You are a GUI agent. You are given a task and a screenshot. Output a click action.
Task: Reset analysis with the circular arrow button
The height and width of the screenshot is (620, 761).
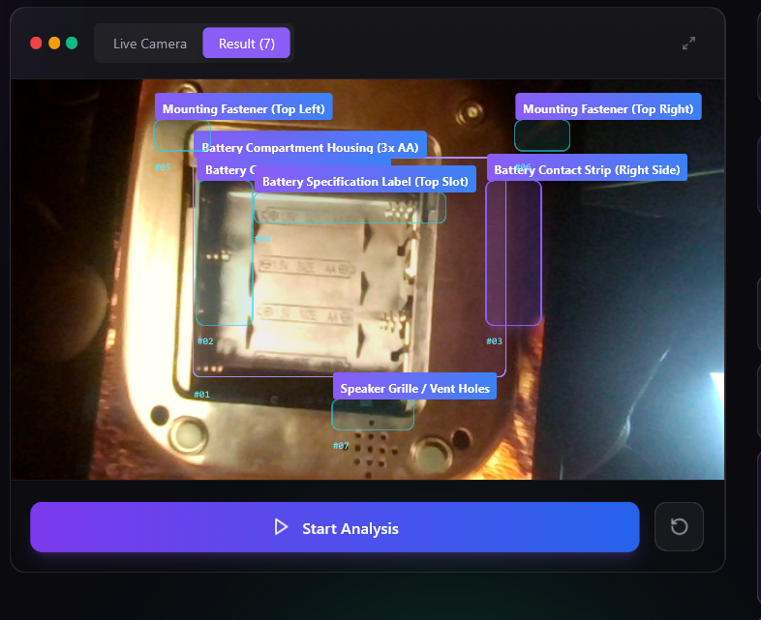679,526
